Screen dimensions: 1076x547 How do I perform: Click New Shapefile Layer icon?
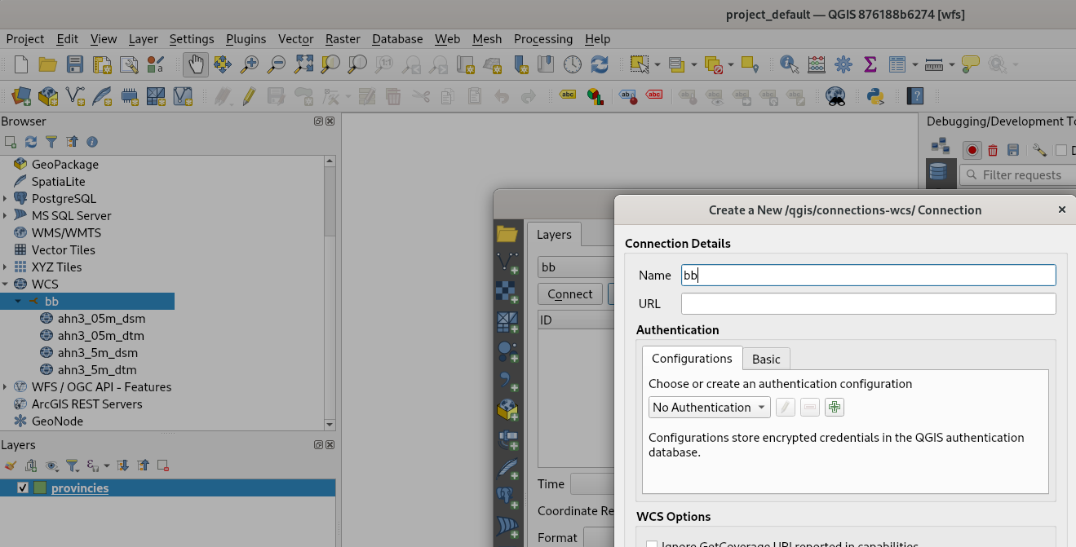(x=75, y=96)
